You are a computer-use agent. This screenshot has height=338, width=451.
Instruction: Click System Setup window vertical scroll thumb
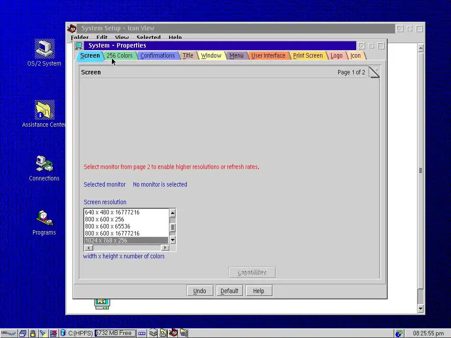tap(421, 170)
